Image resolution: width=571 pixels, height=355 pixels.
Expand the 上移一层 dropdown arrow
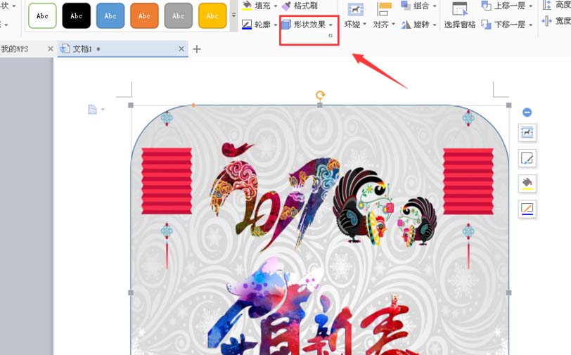[x=531, y=6]
